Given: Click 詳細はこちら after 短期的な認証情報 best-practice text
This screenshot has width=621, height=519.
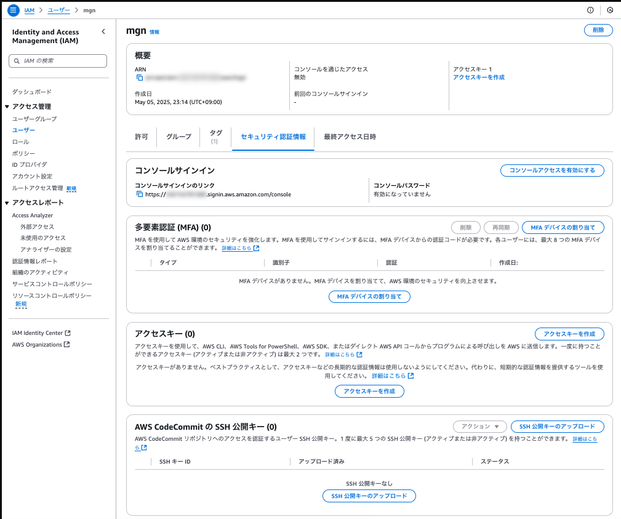Looking at the screenshot, I should 389,376.
